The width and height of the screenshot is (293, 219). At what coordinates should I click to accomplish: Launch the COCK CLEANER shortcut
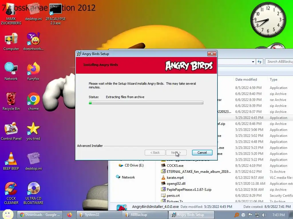11,193
